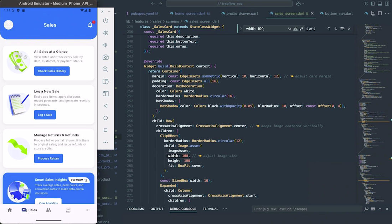Click the features breadcrumb segment

[141, 21]
